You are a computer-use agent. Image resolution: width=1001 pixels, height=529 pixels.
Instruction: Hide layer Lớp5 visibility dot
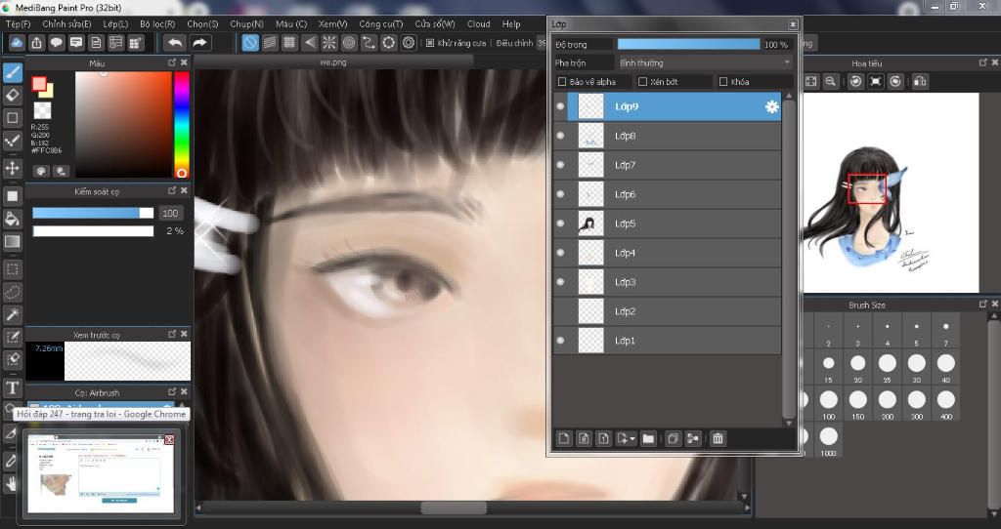560,224
